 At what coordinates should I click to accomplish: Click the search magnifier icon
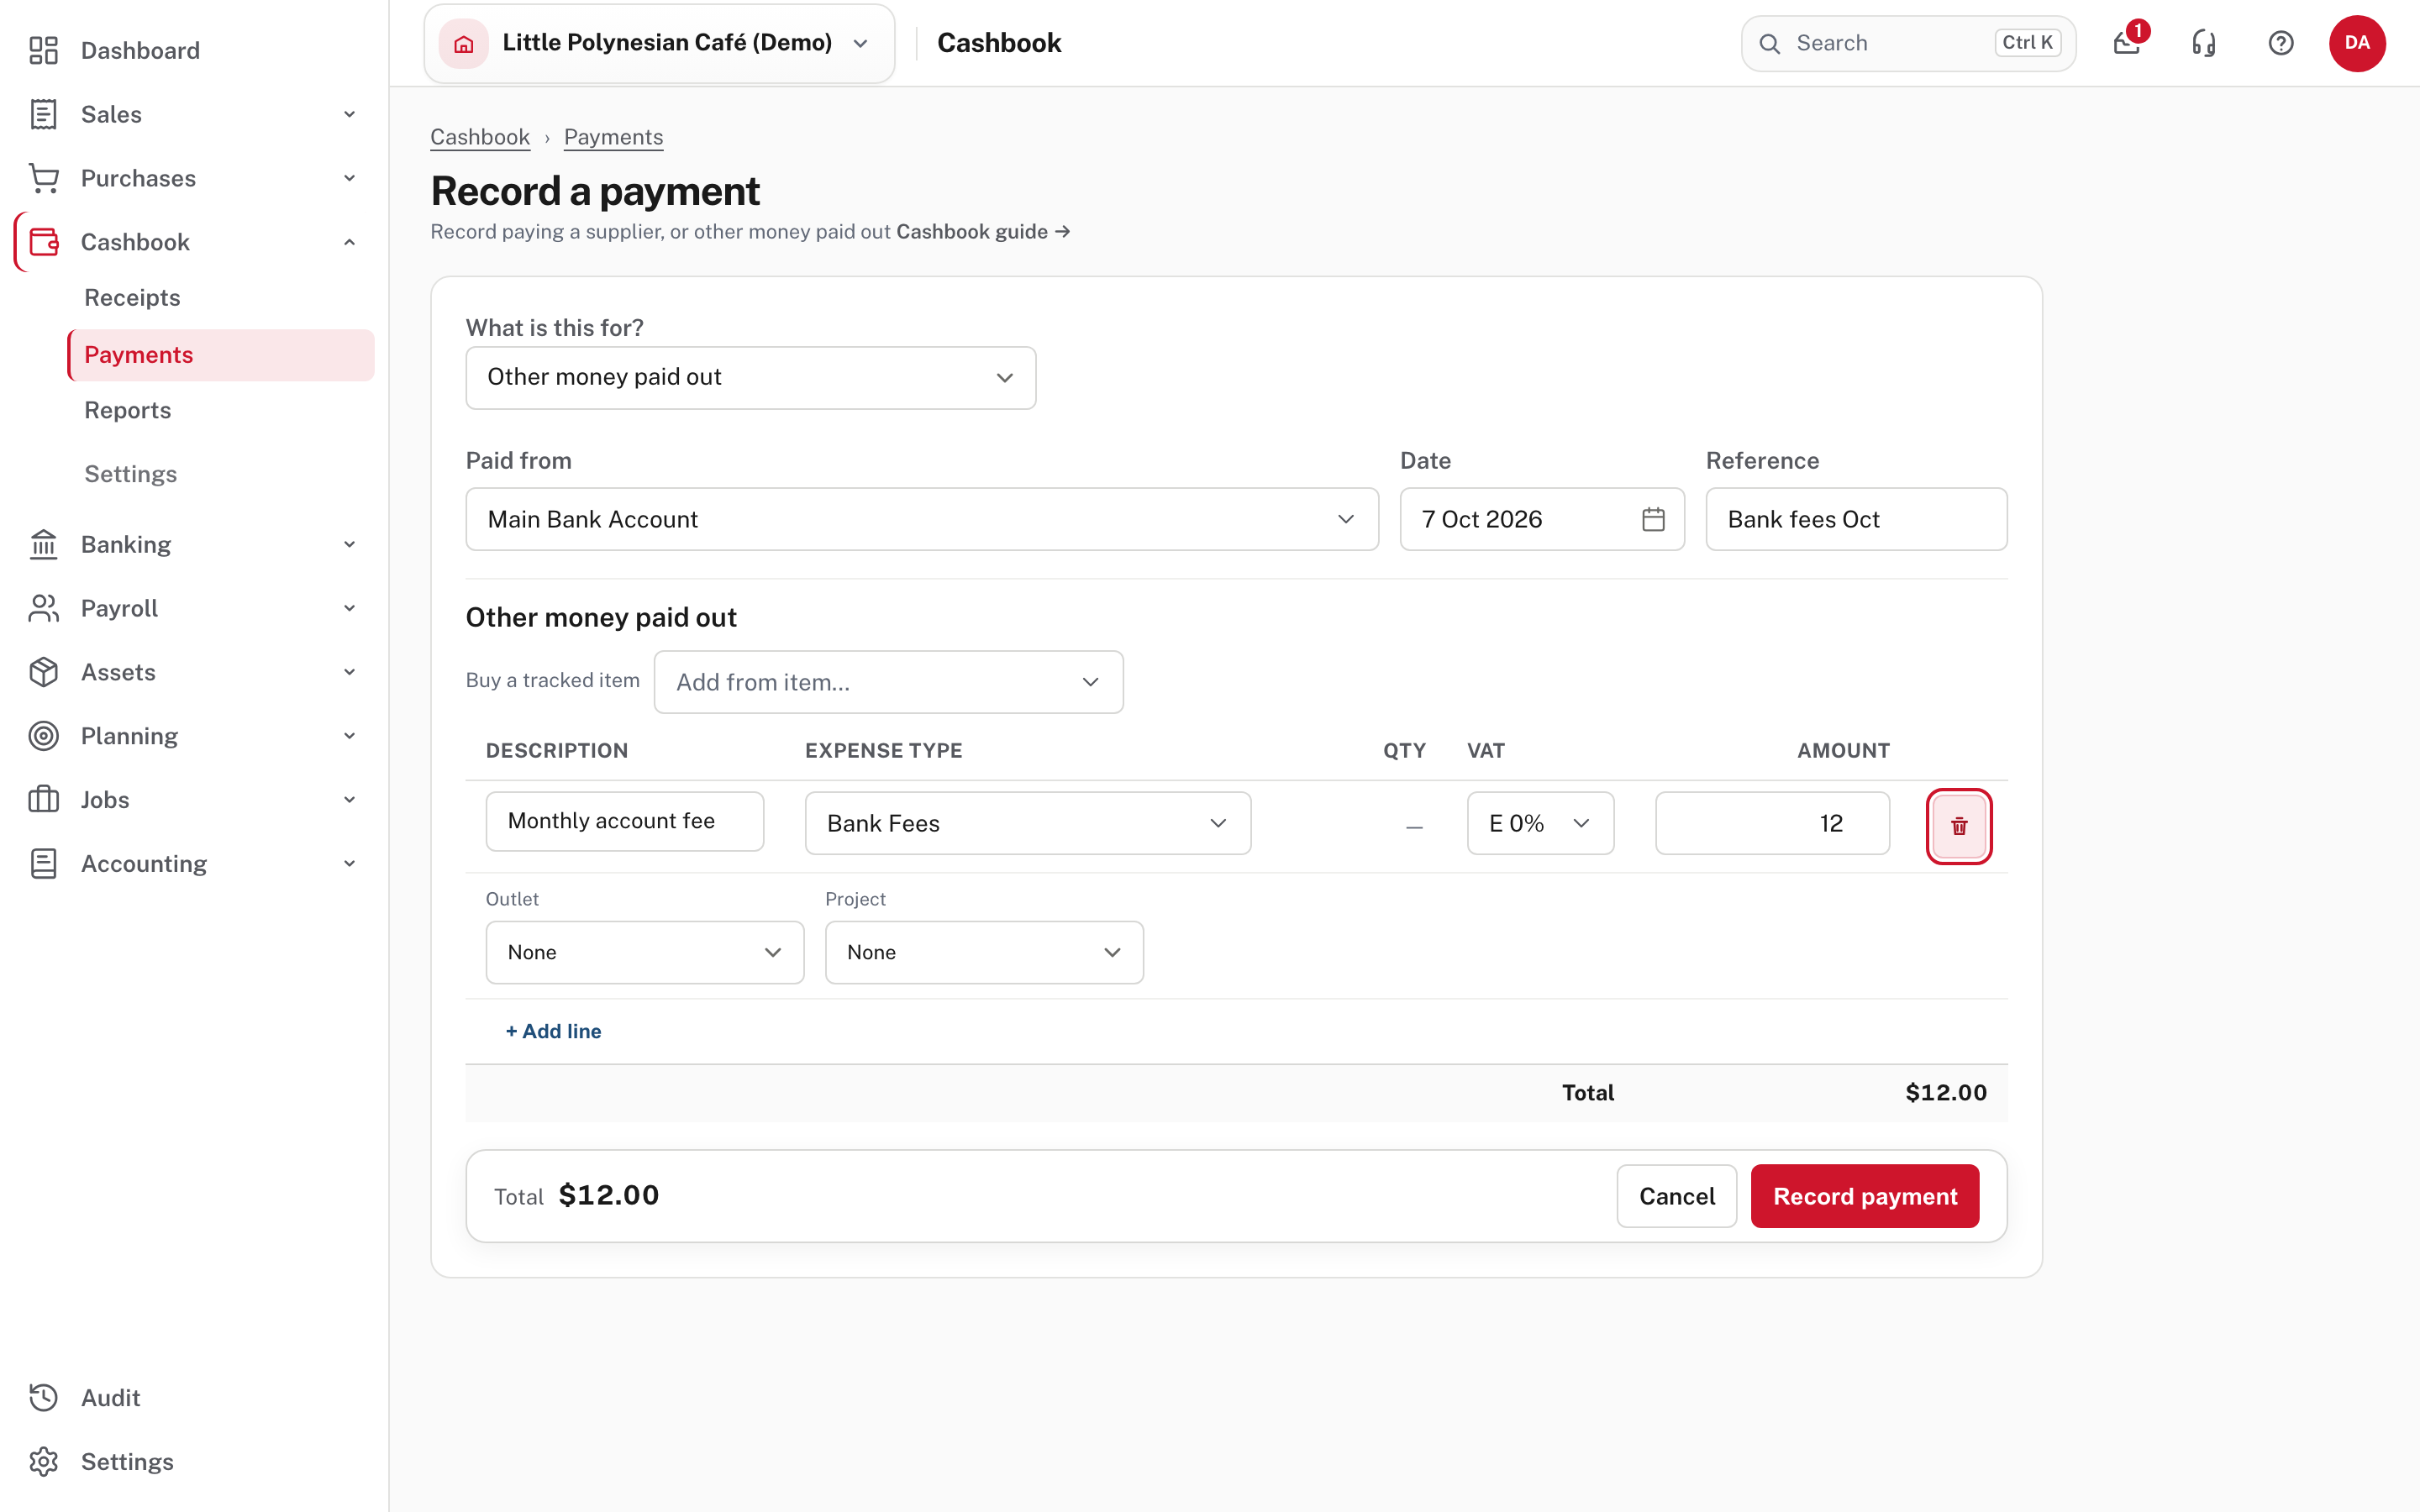1770,43
